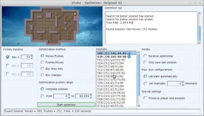The image size is (204, 116).
Task: Click the 'Found Solution: 580 Moves, 252 Pushes' log line
Action: click(132, 29)
